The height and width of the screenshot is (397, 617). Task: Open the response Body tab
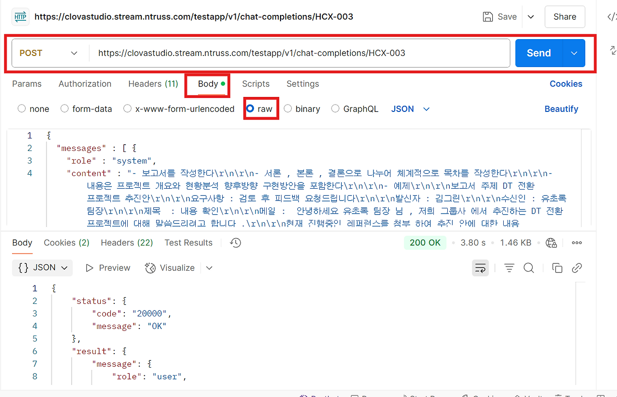22,243
